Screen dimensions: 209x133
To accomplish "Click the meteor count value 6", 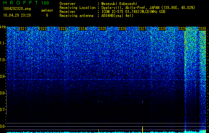I will pos(47,15).
